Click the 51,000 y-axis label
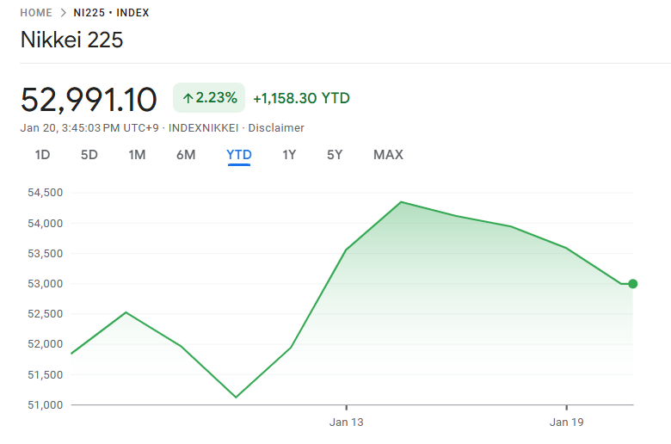The width and height of the screenshot is (671, 444). (x=46, y=405)
